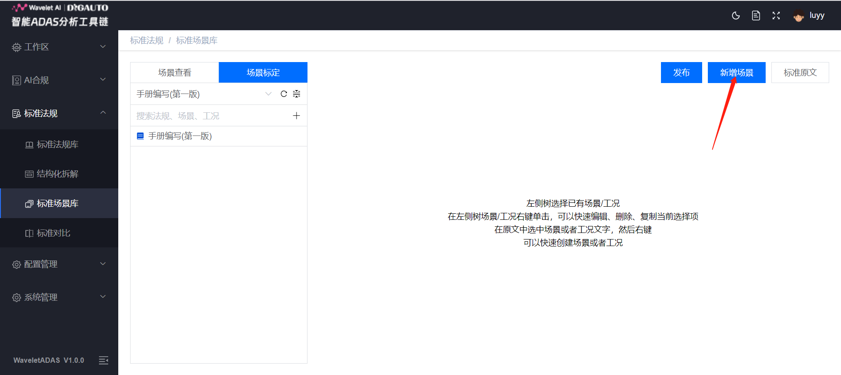This screenshot has height=375, width=841.
Task: Click the 标准原文 button
Action: 800,73
